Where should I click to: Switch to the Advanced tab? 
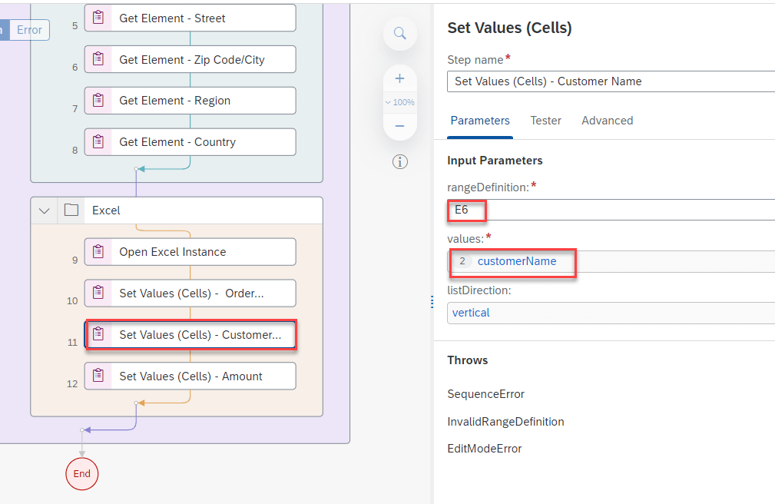pyautogui.click(x=607, y=121)
